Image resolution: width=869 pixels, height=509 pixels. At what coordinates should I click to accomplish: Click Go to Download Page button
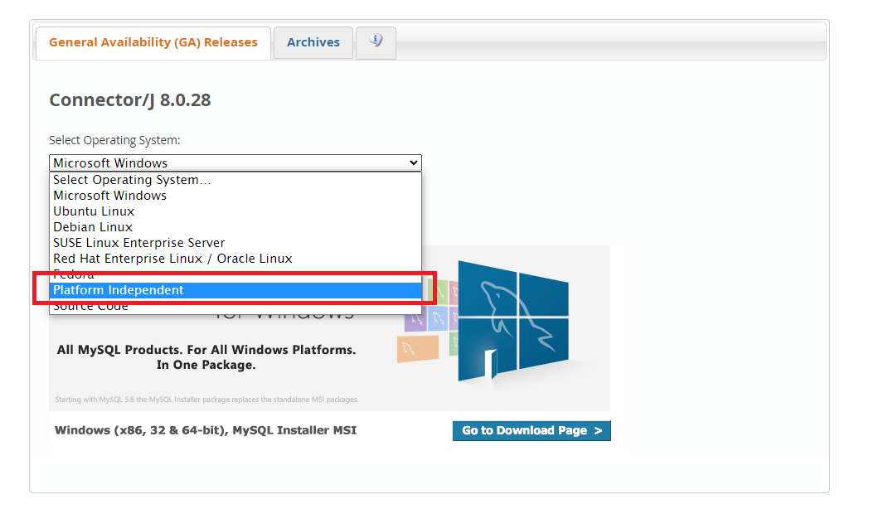[532, 431]
